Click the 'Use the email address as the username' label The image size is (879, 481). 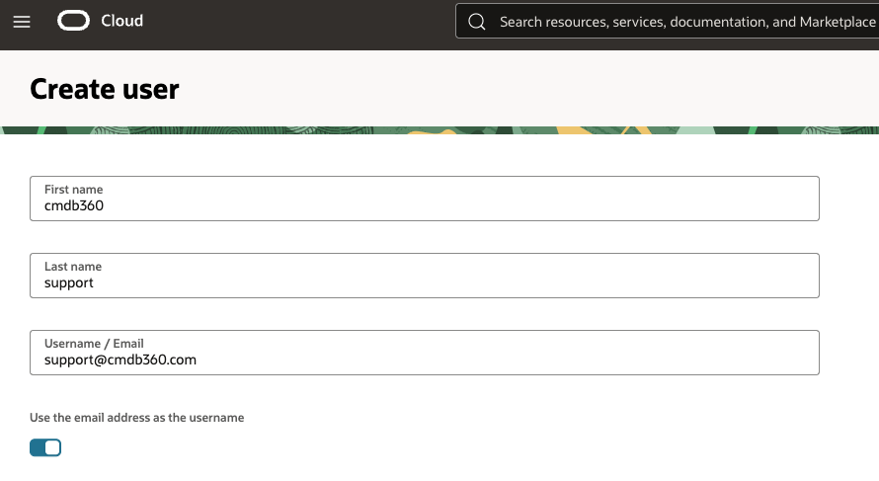(x=136, y=418)
